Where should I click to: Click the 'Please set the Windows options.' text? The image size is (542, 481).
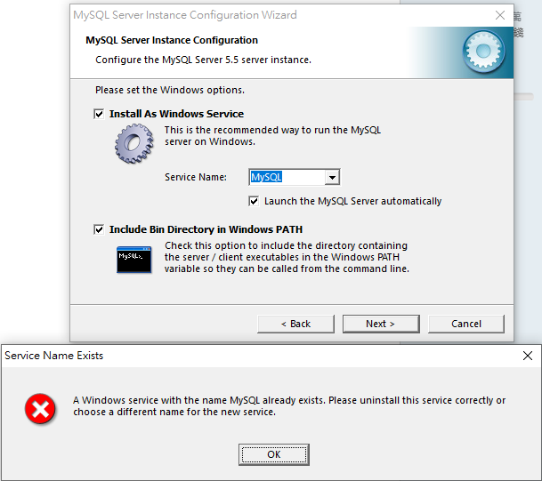click(170, 90)
